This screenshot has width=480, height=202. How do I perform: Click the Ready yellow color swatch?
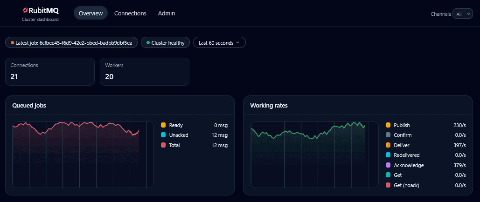pyautogui.click(x=163, y=125)
